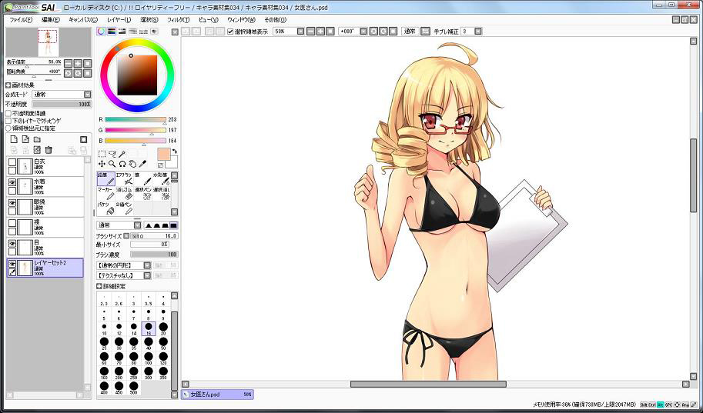The height and width of the screenshot is (413, 703).
Task: Select the 鉛筆 (Pencil) brush tool
Action: click(105, 178)
